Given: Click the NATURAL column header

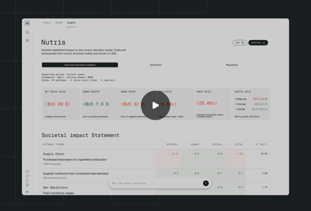Looking at the screenshot, I should pyautogui.click(x=172, y=144).
